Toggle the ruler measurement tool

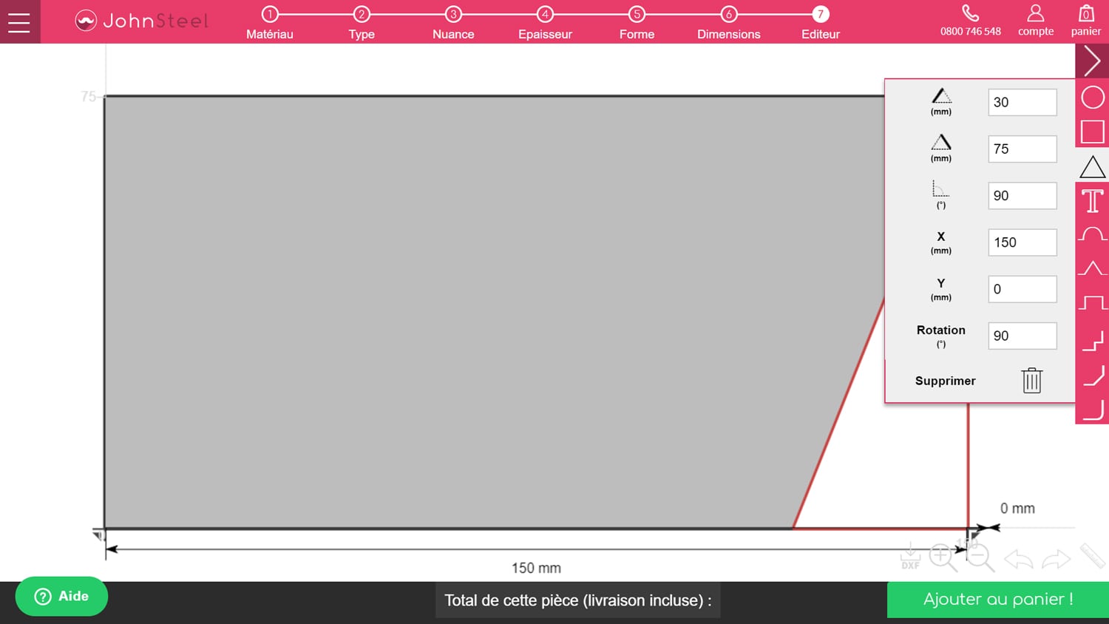click(1092, 556)
